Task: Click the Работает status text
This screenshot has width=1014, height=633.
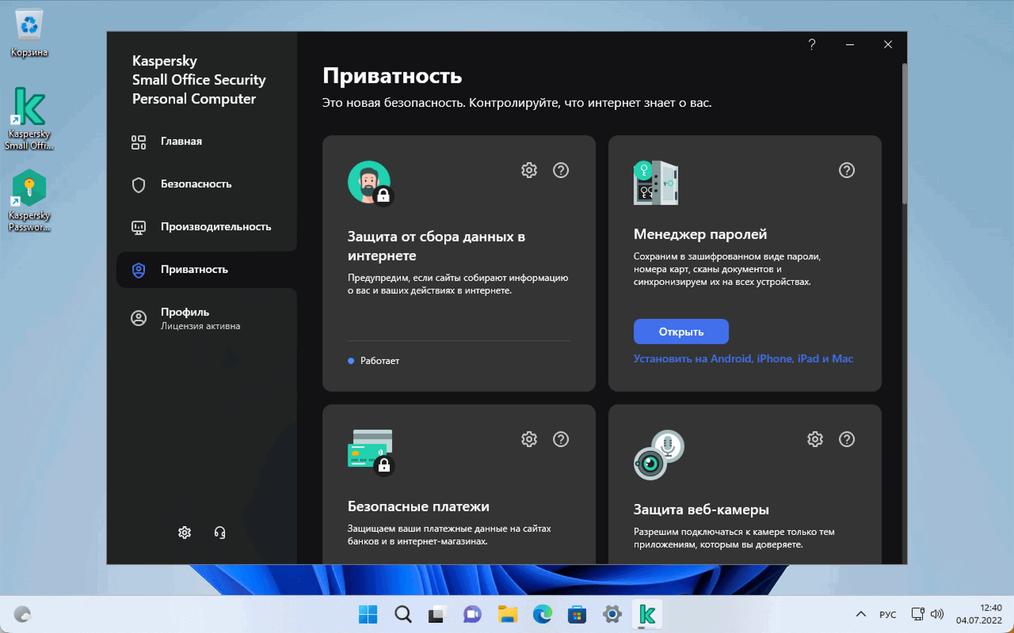Action: click(380, 361)
